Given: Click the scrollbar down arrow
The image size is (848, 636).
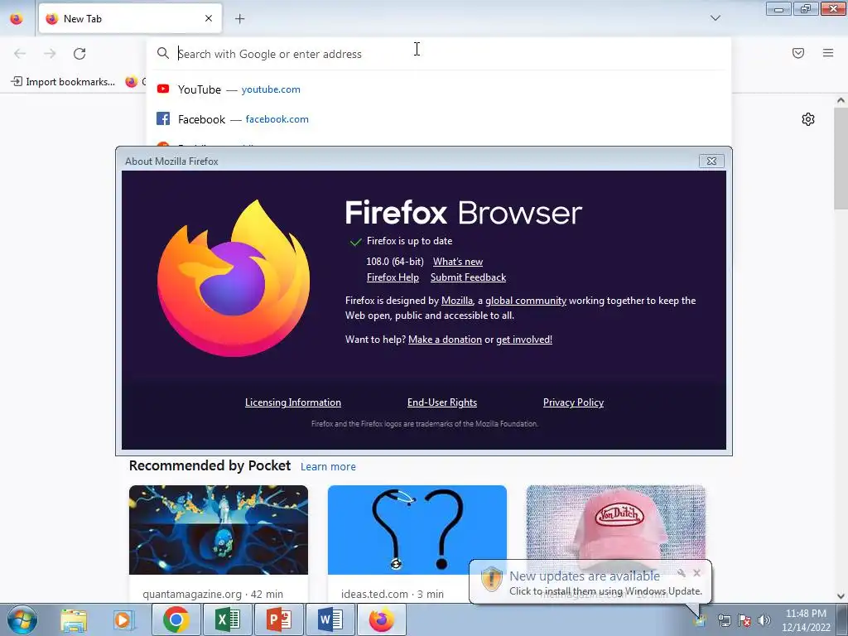Looking at the screenshot, I should click(841, 596).
